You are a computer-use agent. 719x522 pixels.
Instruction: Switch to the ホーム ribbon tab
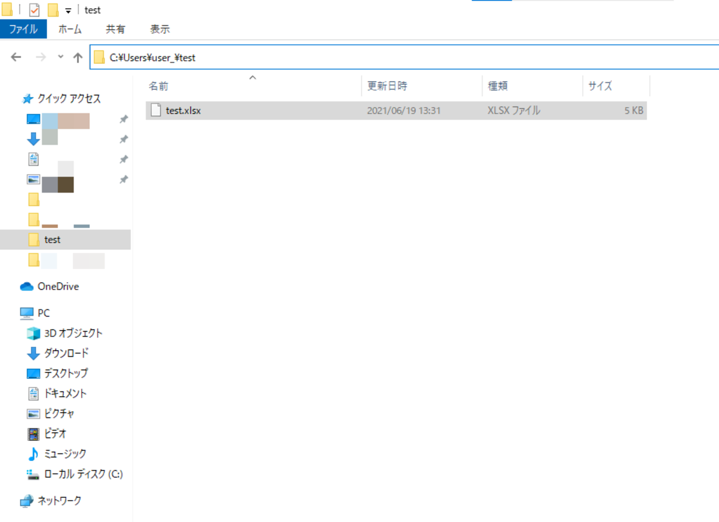[70, 29]
